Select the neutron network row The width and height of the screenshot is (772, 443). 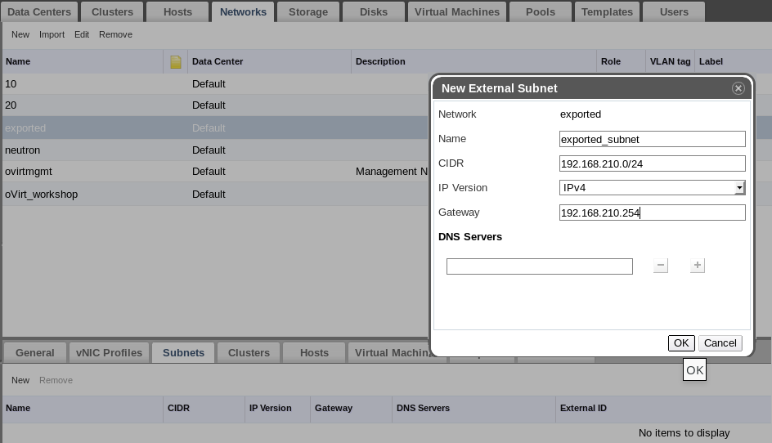click(x=216, y=150)
